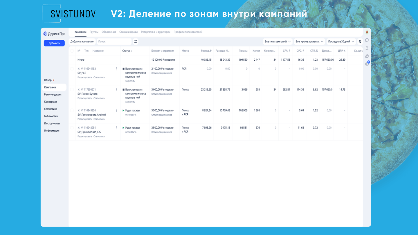Click запустить for SV_Поиск_Бутово campaign

pyautogui.click(x=130, y=102)
